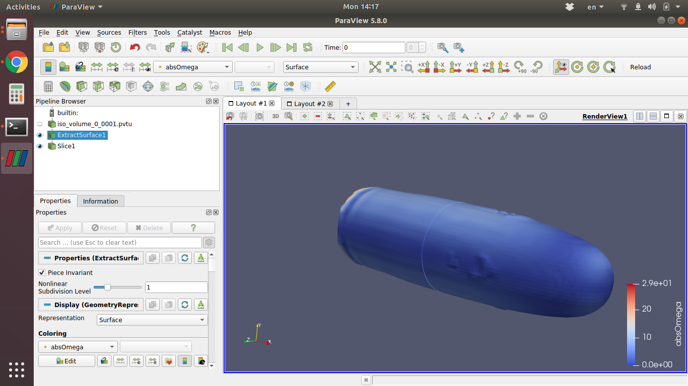Open the Catalyst menu
The image size is (688, 386).
(189, 32)
